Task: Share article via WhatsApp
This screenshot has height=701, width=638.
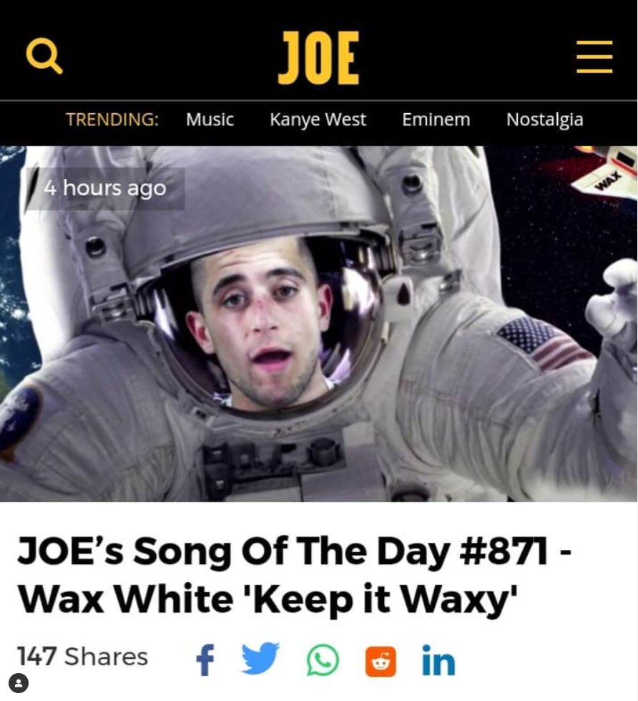Action: point(323,660)
